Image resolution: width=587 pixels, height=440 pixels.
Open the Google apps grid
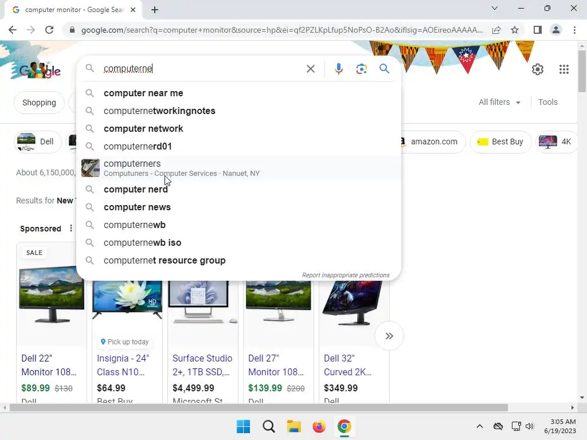[x=564, y=69]
